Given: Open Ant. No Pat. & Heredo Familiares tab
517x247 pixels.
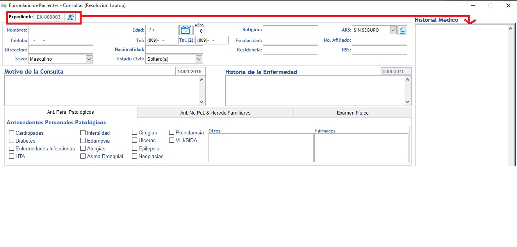Looking at the screenshot, I should [216, 113].
